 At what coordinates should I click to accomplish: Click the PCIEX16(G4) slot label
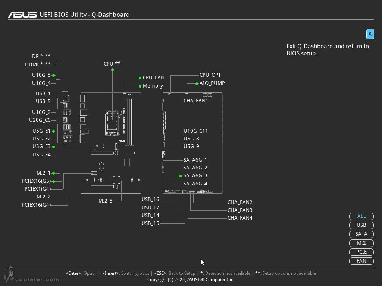[x=36, y=205]
